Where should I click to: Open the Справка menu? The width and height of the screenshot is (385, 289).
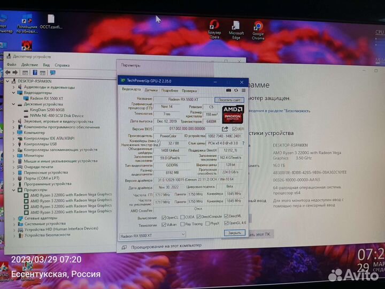pyautogui.click(x=62, y=65)
